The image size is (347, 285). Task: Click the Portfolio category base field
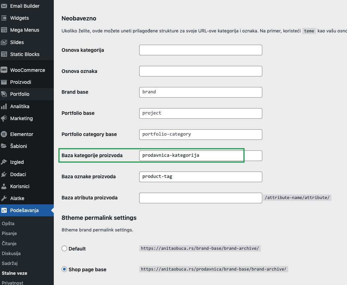201,135
